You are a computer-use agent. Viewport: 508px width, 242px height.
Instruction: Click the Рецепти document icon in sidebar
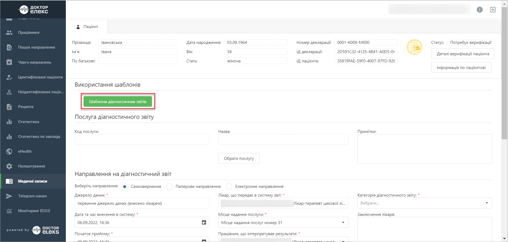click(9, 107)
